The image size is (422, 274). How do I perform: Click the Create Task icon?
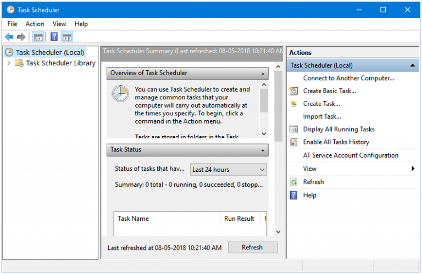pyautogui.click(x=293, y=104)
